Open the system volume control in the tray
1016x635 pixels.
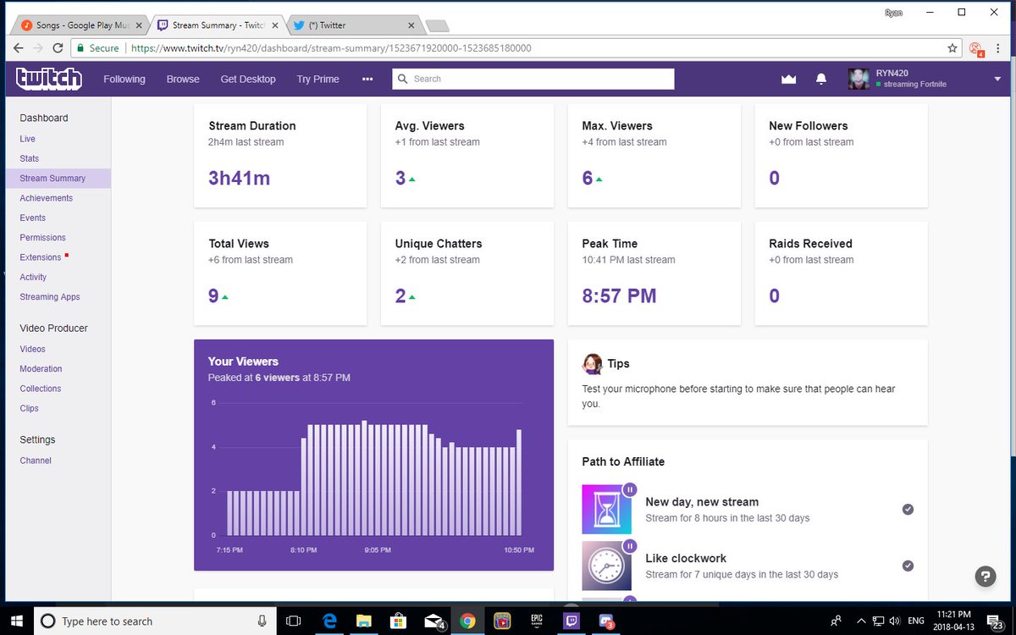tap(894, 621)
